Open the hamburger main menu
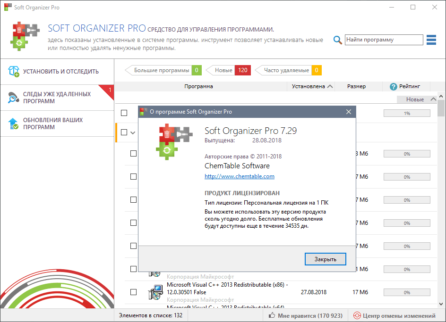The image size is (446, 322). [431, 40]
